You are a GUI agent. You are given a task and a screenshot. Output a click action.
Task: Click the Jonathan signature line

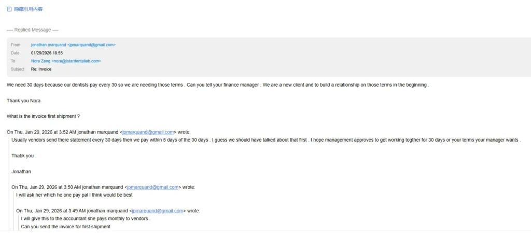click(21, 171)
